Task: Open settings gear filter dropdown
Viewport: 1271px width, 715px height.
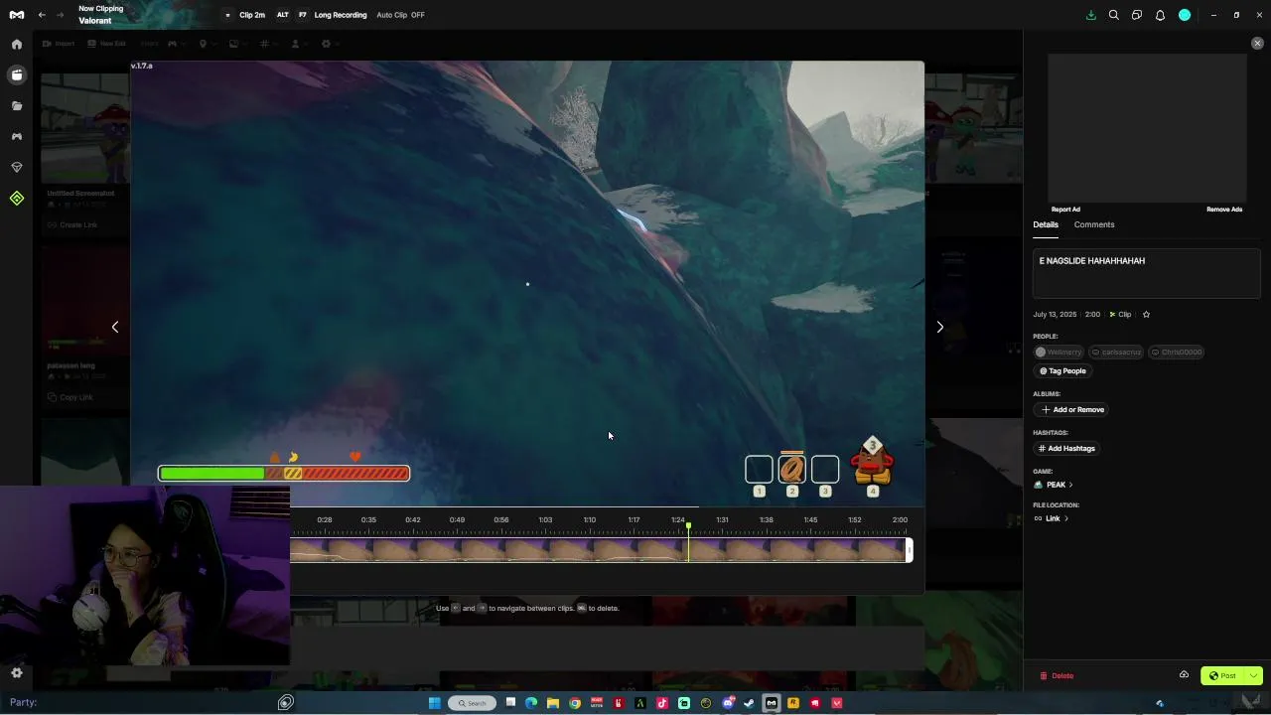Action: tap(330, 44)
